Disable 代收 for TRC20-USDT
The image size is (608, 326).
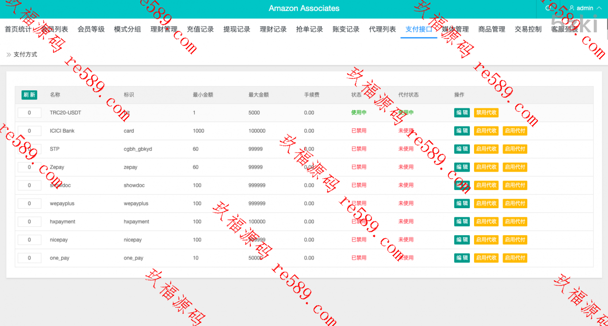coord(486,113)
